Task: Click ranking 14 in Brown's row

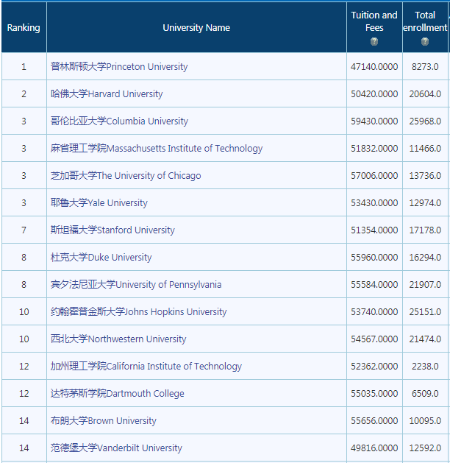Action: [24, 420]
